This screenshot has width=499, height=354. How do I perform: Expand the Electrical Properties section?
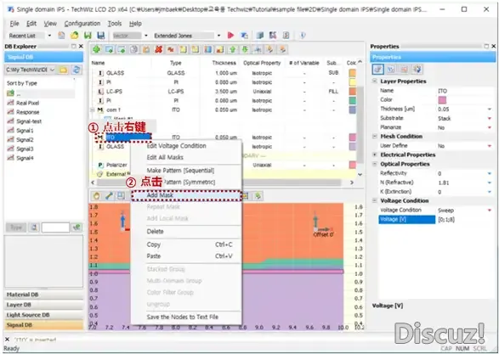tap(375, 155)
